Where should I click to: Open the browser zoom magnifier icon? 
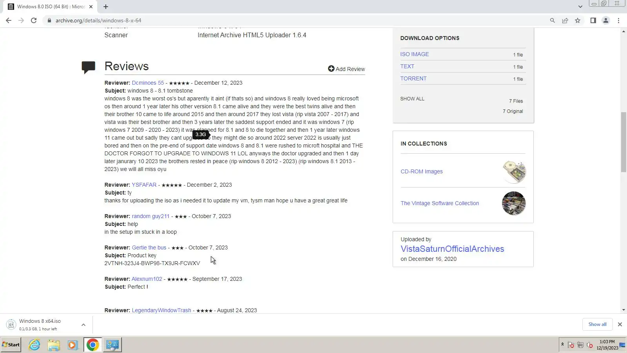(553, 20)
